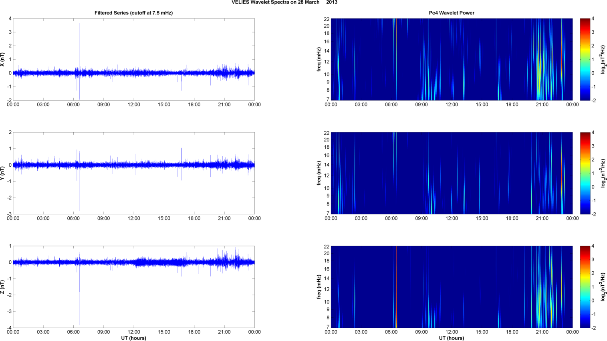607x341 pixels.
Task: Click the 'X (nT)' vertical axis label
Action: pos(2,59)
